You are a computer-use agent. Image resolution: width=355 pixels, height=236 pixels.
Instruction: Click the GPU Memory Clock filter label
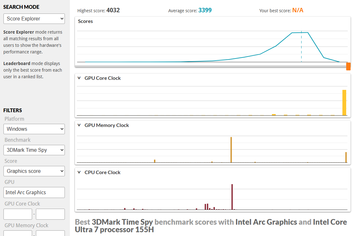26,225
